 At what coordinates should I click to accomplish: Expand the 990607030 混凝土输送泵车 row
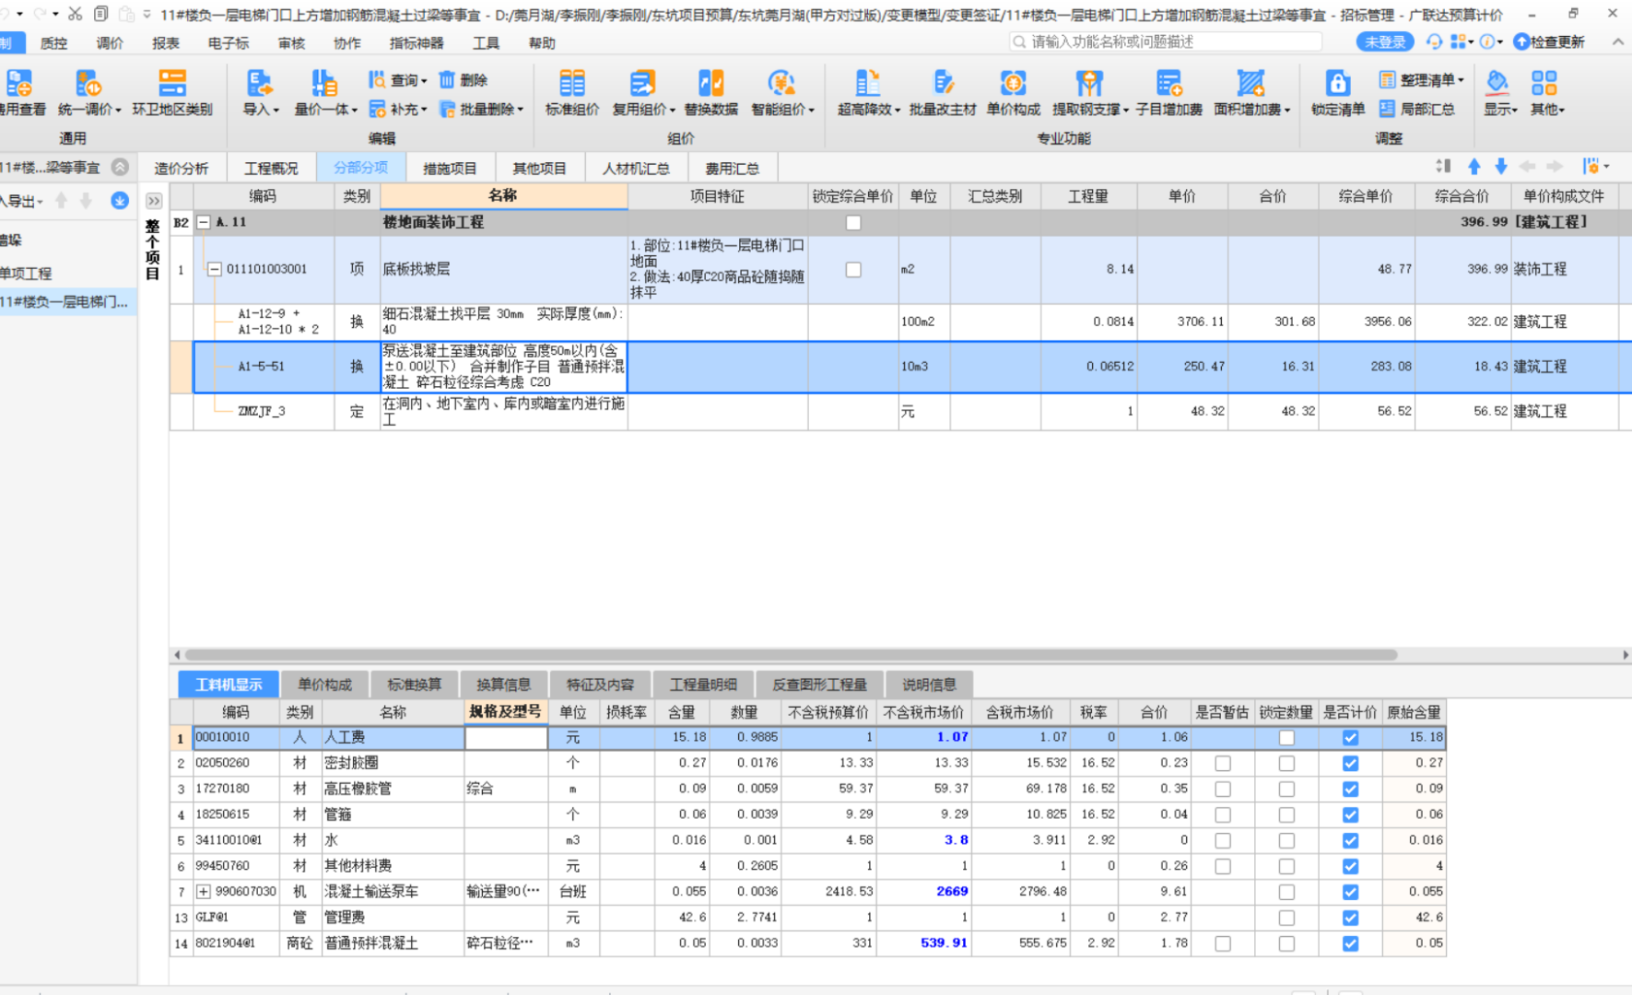click(204, 892)
